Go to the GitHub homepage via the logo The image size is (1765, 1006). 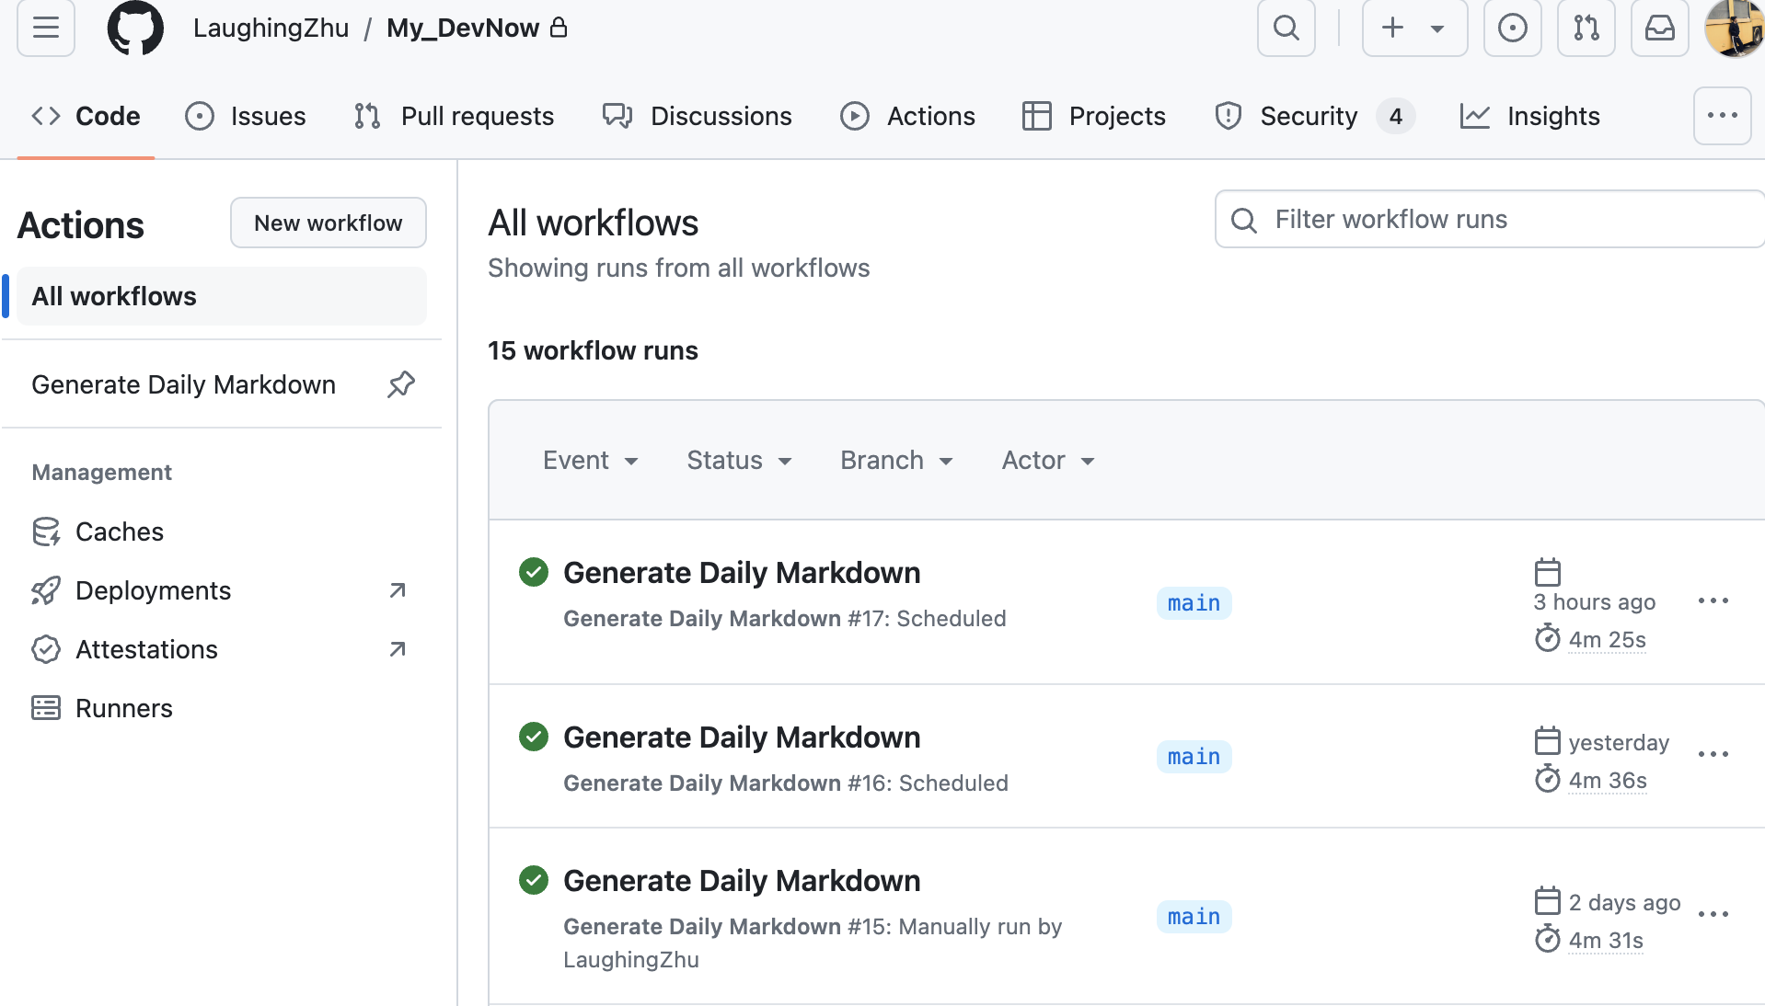tap(135, 28)
